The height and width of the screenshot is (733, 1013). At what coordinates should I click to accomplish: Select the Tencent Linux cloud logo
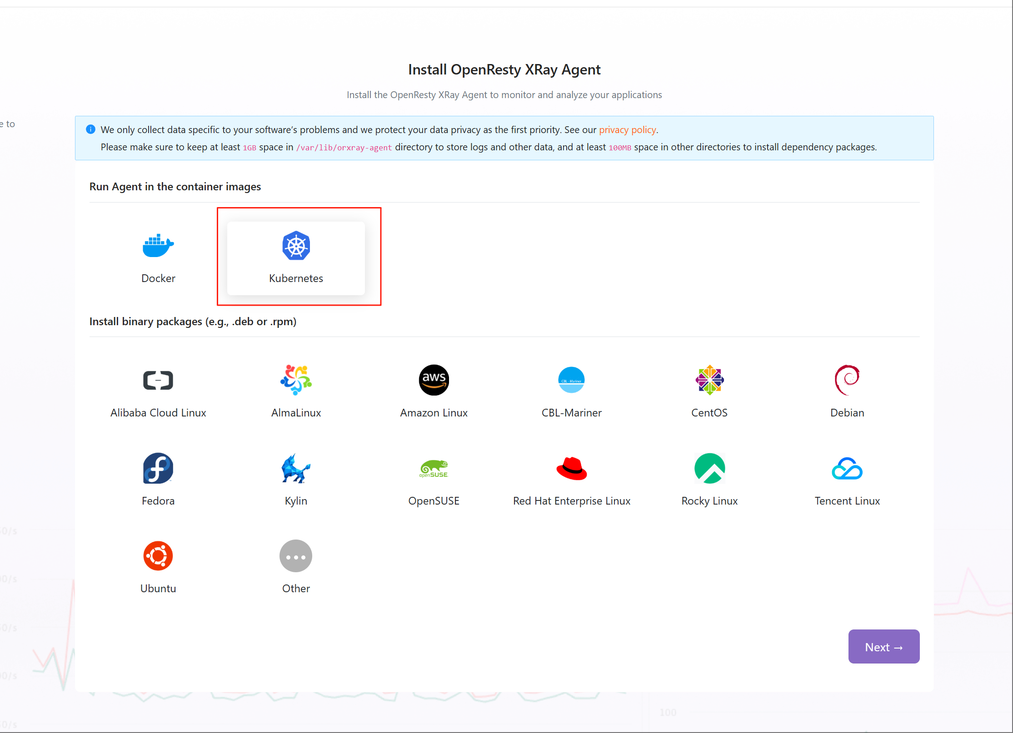pyautogui.click(x=847, y=468)
